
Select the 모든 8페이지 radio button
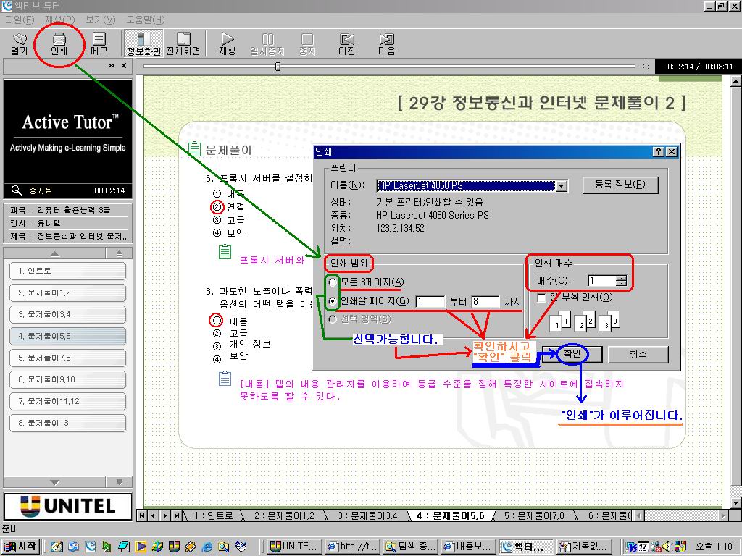tap(333, 282)
